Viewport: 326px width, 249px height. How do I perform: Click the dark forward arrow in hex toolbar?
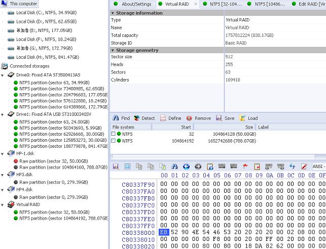coord(198,166)
